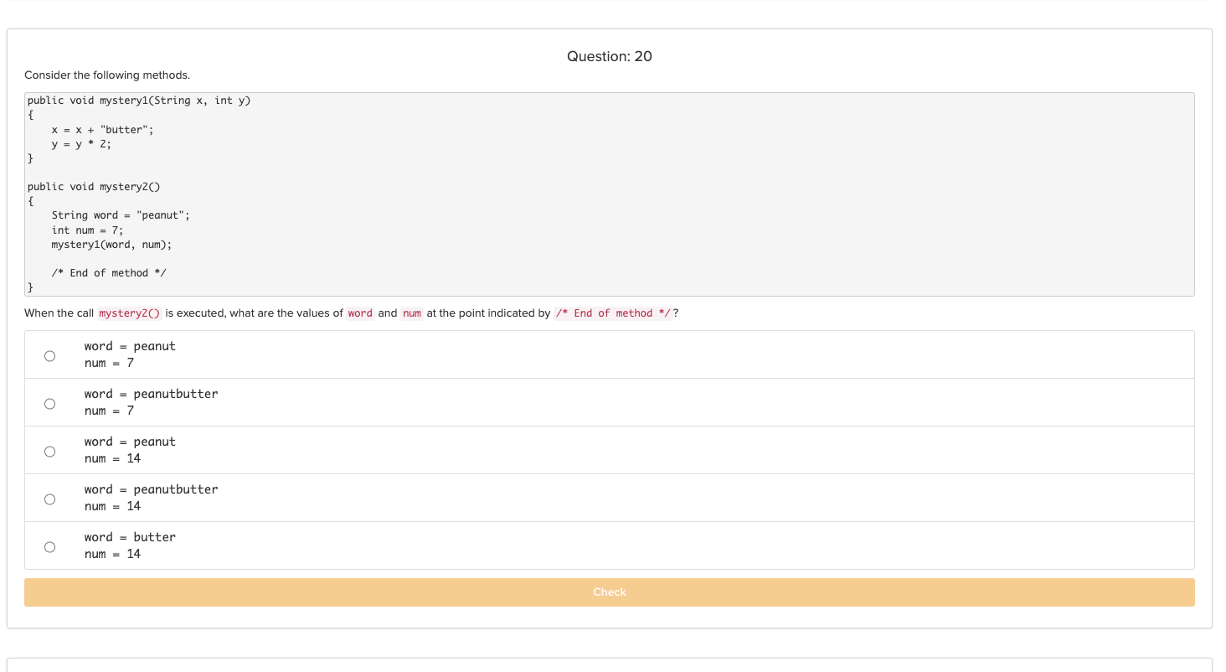Click the code block containing mystery1
1226x672 pixels.
pyautogui.click(x=609, y=193)
